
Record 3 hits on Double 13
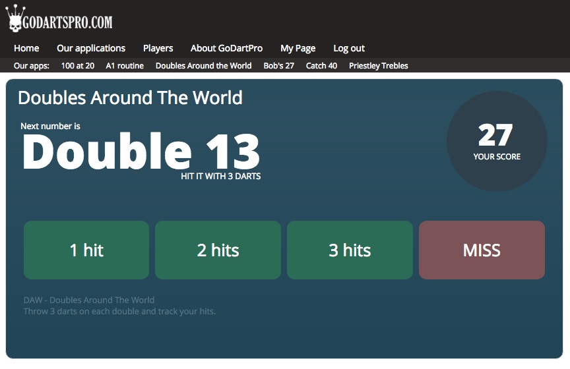click(x=350, y=250)
